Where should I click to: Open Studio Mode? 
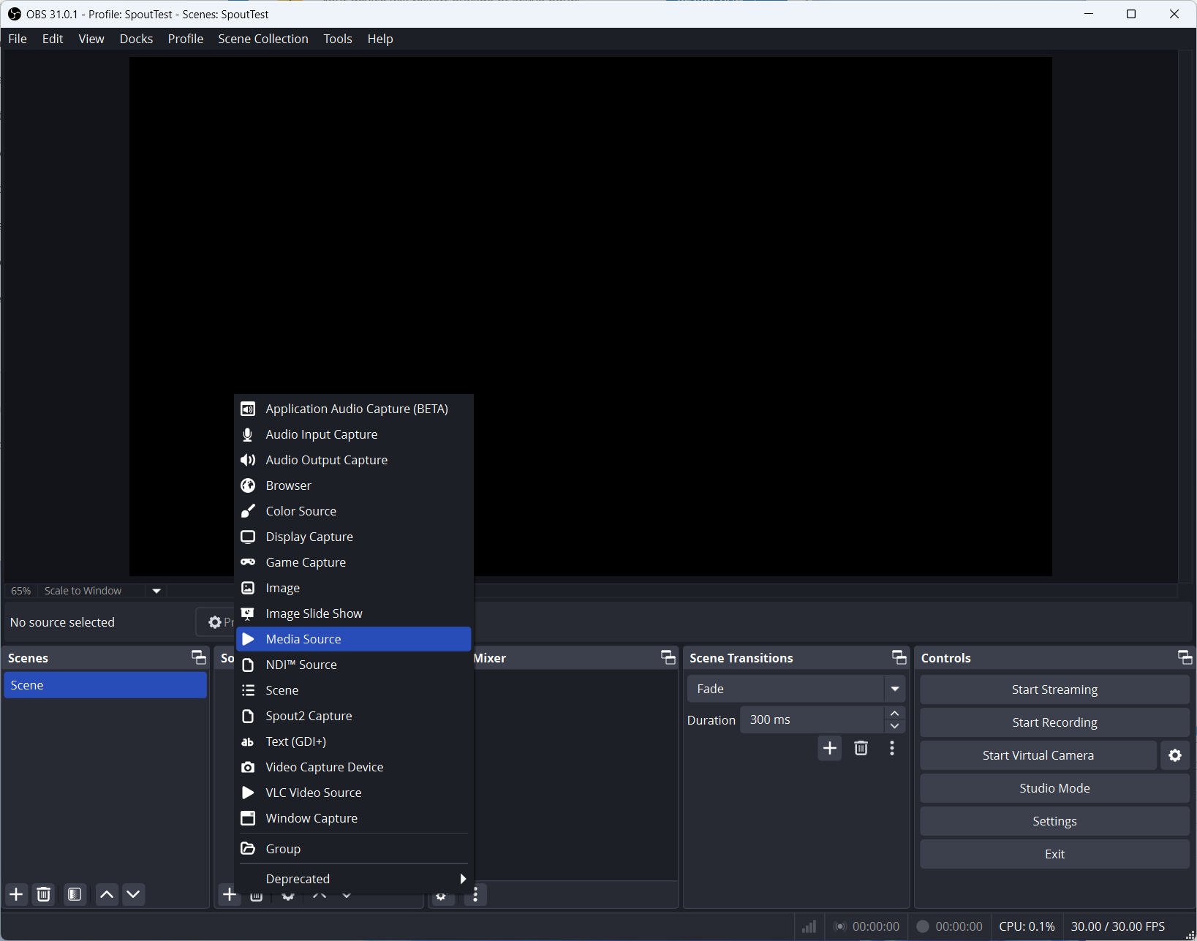1054,788
